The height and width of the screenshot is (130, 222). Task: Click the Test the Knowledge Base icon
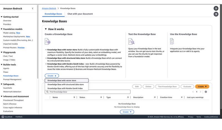(x=131, y=41)
